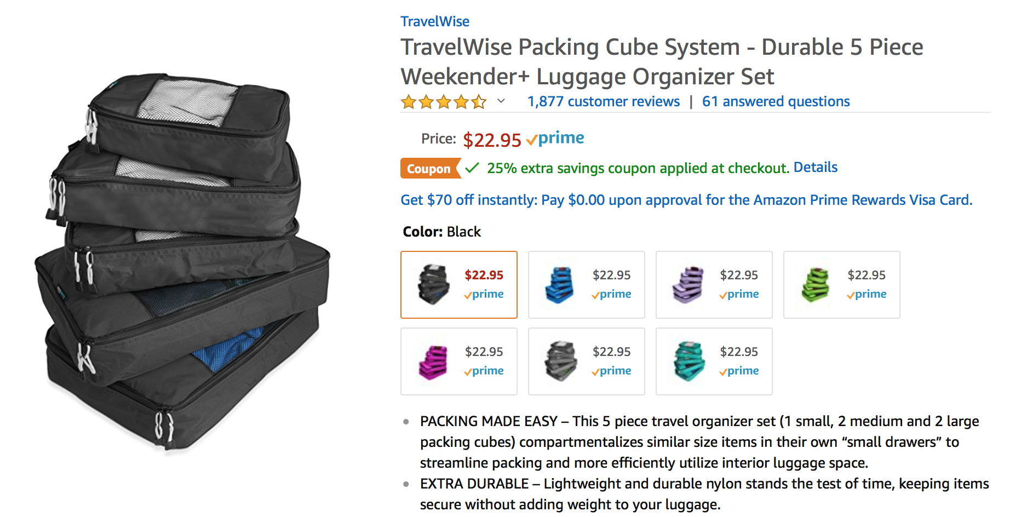Pick the purple packing cube color option
This screenshot has height=517, width=1021.
[x=714, y=285]
